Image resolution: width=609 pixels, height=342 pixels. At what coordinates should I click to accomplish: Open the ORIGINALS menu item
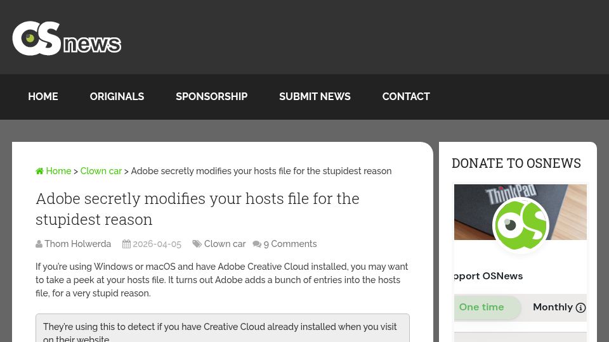[x=117, y=96]
